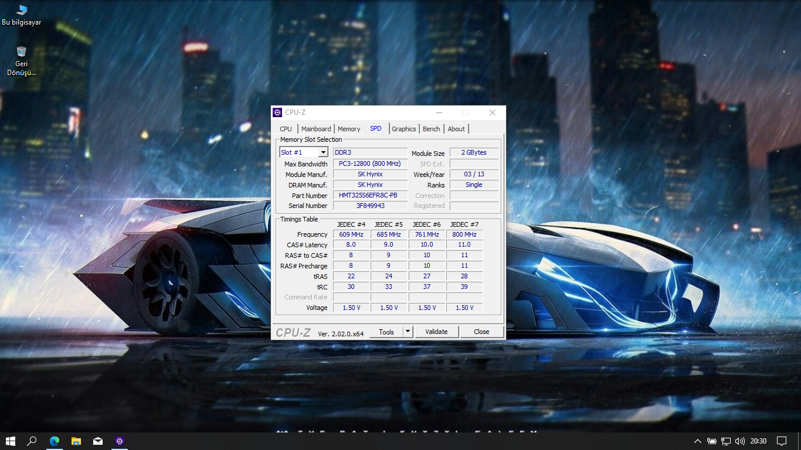This screenshot has width=801, height=450.
Task: Go to the Graphics tab
Action: pos(404,129)
